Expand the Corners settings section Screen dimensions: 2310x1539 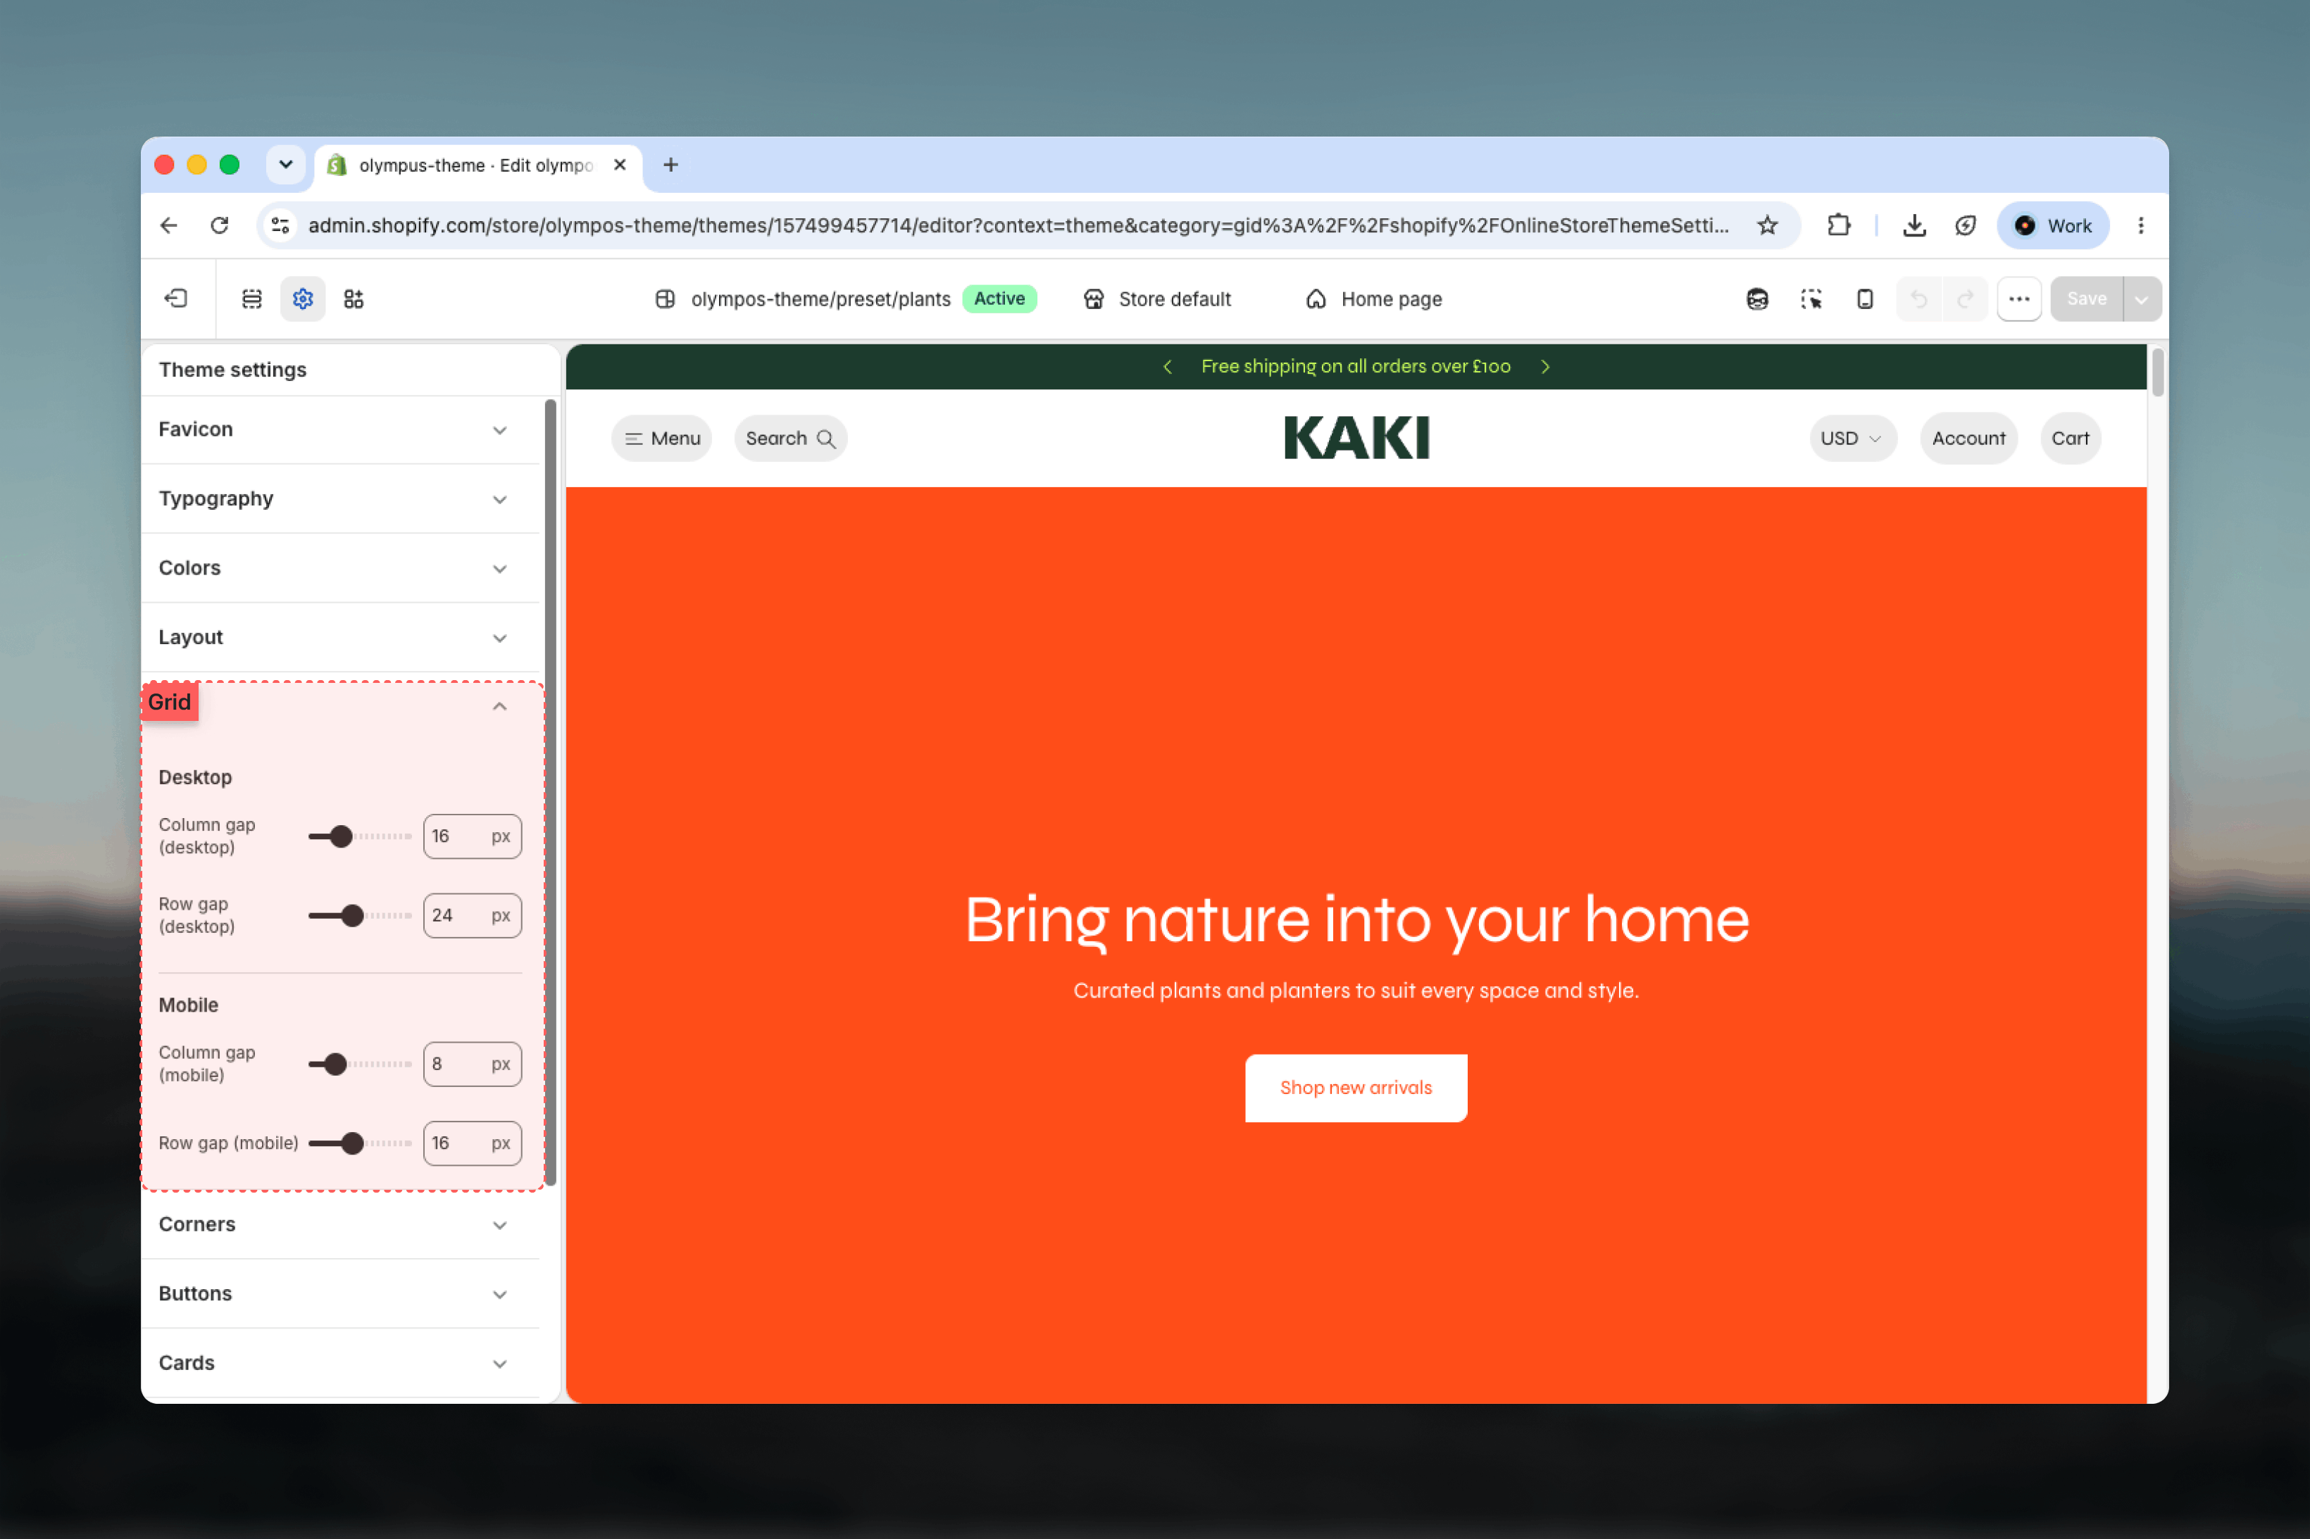tap(341, 1225)
